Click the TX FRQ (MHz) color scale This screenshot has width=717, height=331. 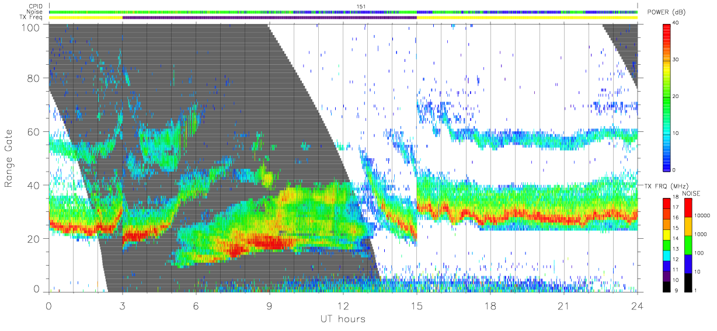[x=667, y=244]
